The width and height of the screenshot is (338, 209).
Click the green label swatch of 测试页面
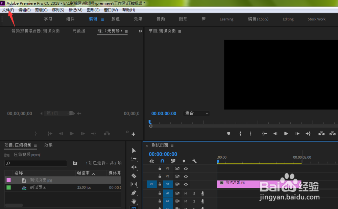pyautogui.click(x=9, y=188)
